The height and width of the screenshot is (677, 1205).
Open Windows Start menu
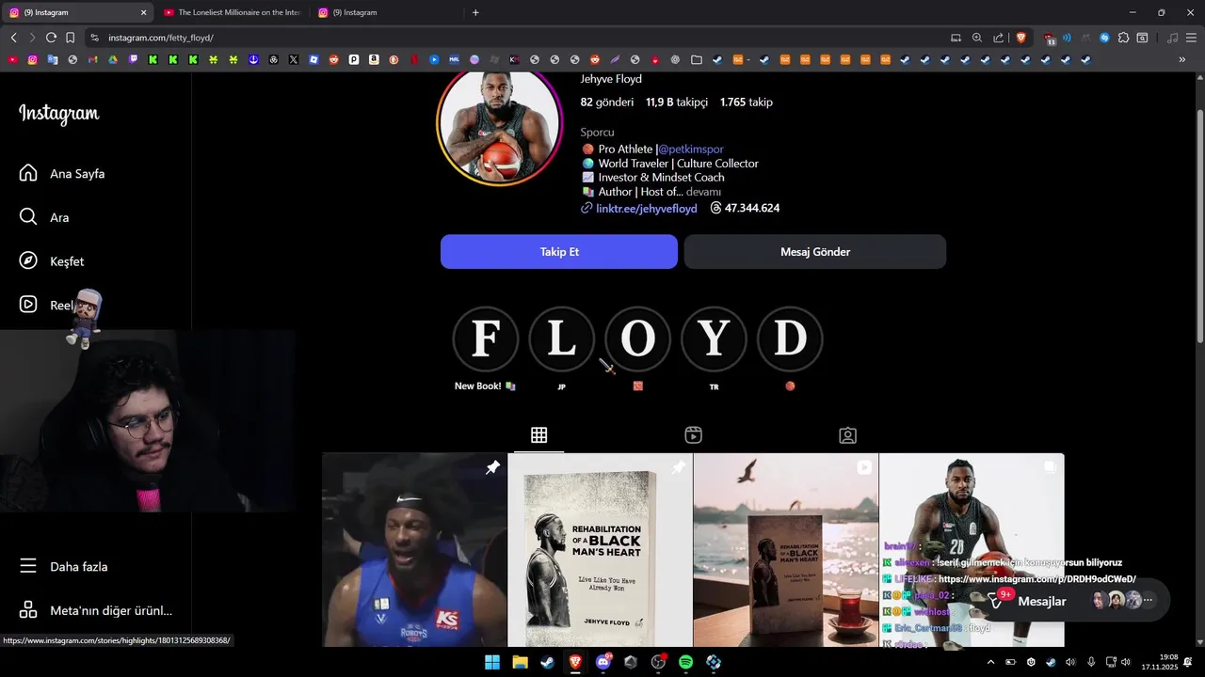coord(492,662)
